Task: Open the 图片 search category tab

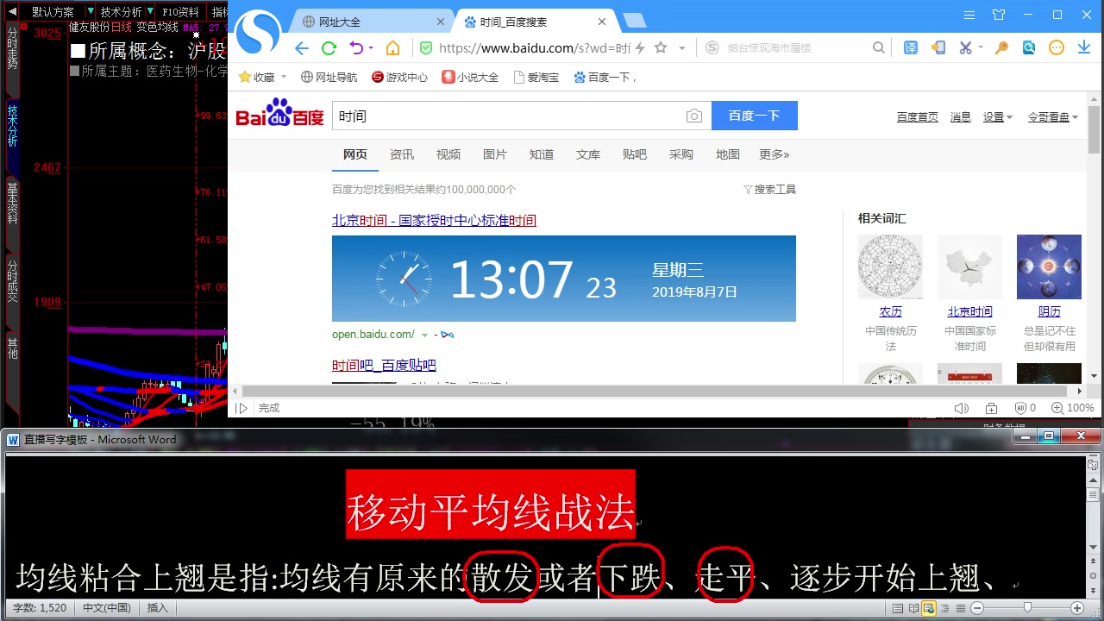Action: (495, 154)
